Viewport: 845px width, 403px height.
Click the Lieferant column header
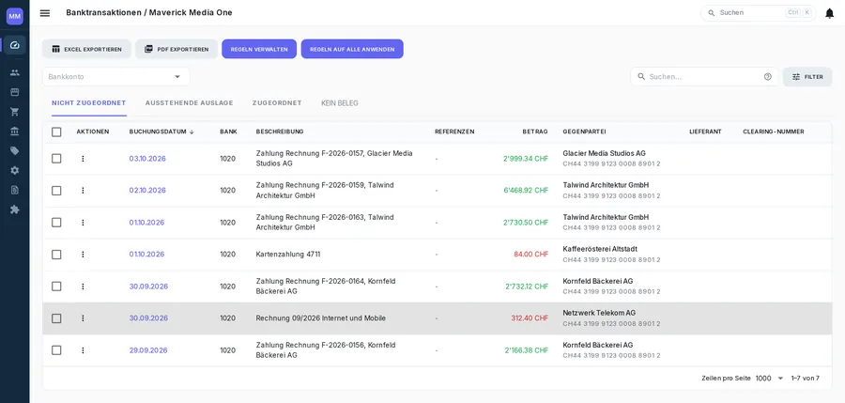point(705,132)
